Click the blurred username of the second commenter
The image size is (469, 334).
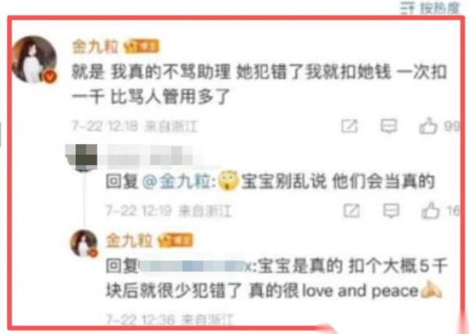[x=151, y=156]
